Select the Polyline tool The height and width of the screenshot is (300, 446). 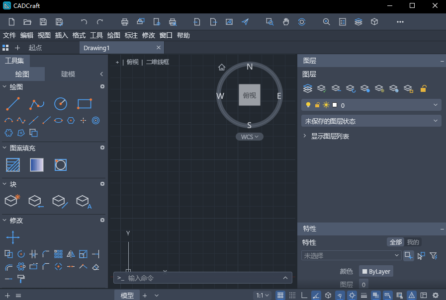pos(37,104)
